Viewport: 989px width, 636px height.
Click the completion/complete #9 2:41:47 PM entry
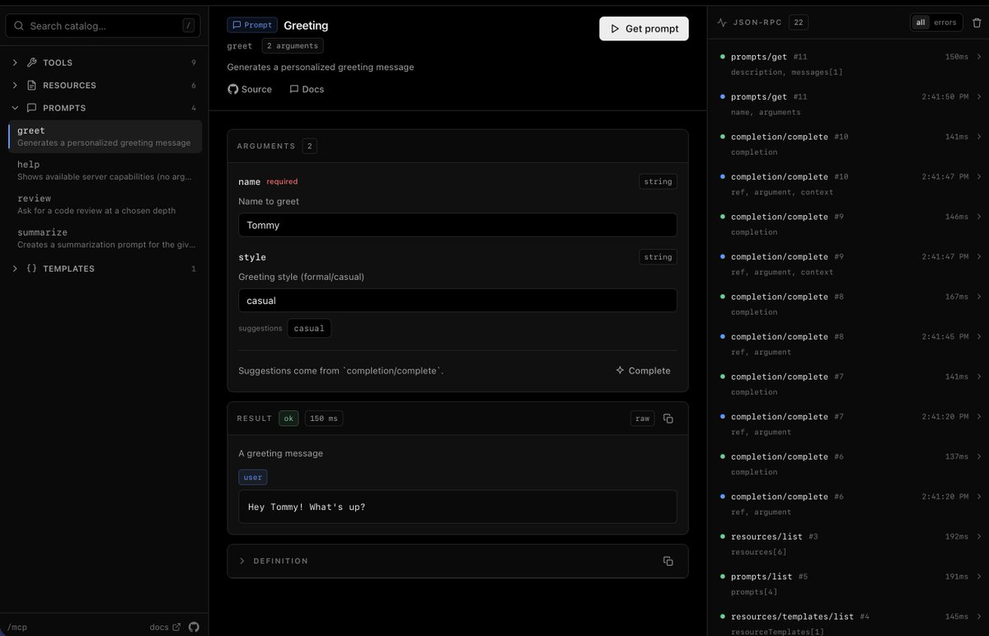click(x=849, y=264)
